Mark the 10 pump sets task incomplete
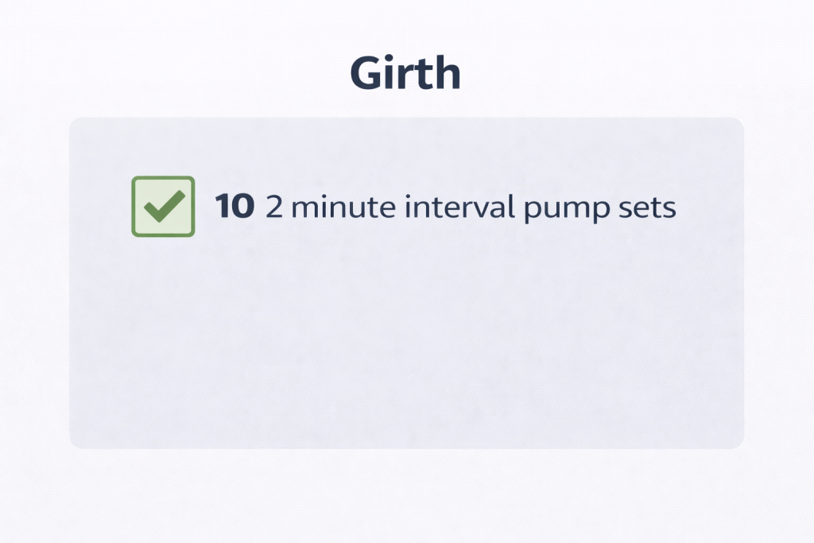The height and width of the screenshot is (543, 814). pyautogui.click(x=163, y=207)
